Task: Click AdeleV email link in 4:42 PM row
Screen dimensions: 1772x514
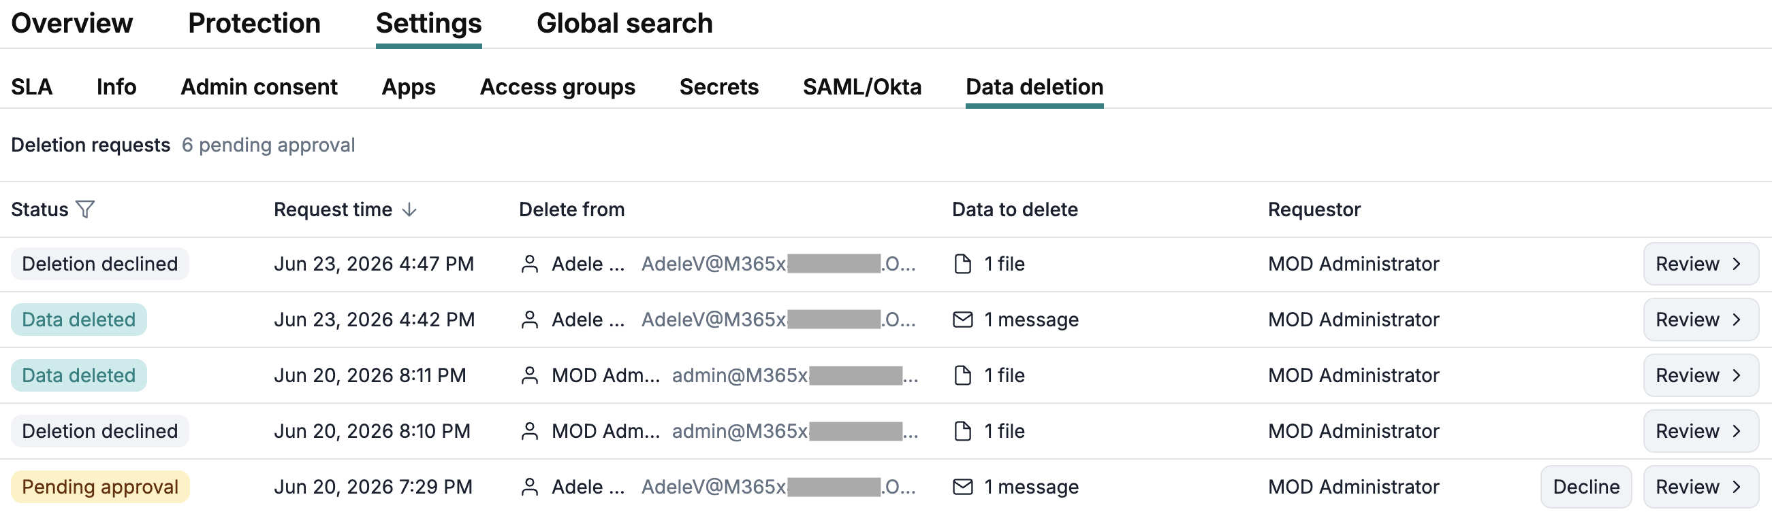Action: point(778,320)
